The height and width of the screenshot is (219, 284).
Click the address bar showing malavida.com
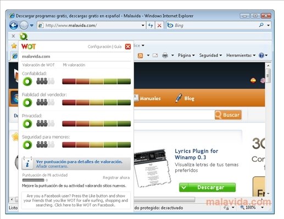pos(89,25)
